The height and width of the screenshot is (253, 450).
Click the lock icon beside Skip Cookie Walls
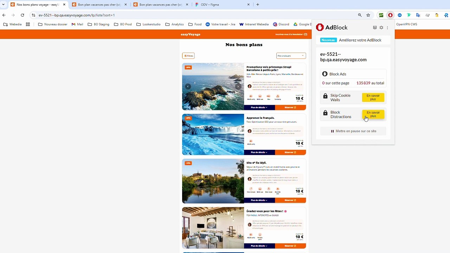(x=325, y=96)
